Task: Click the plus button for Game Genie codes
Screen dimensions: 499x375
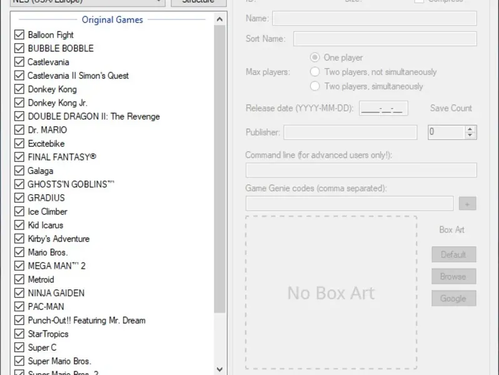Action: [468, 204]
